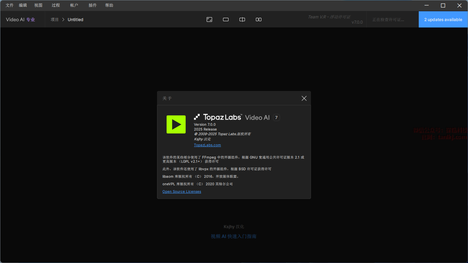The image size is (468, 263).
Task: Close the 关于 (About) dialog
Action: (x=304, y=98)
